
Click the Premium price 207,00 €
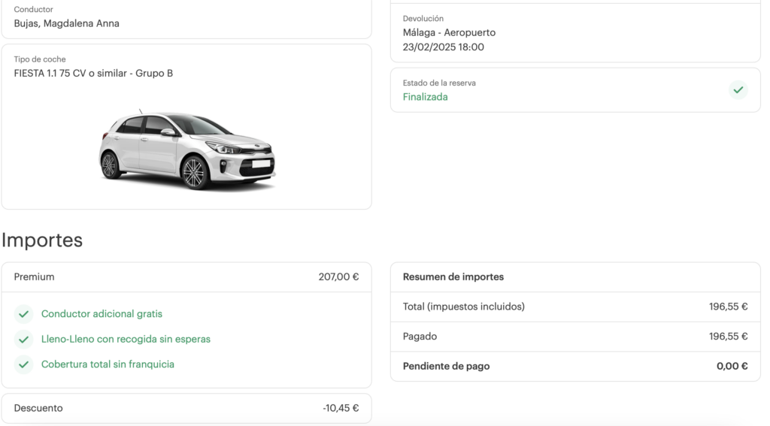click(x=338, y=277)
